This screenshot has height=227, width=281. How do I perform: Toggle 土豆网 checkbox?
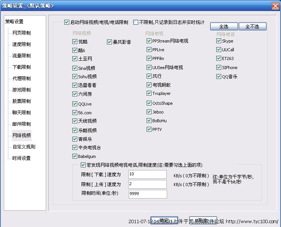coord(75,59)
